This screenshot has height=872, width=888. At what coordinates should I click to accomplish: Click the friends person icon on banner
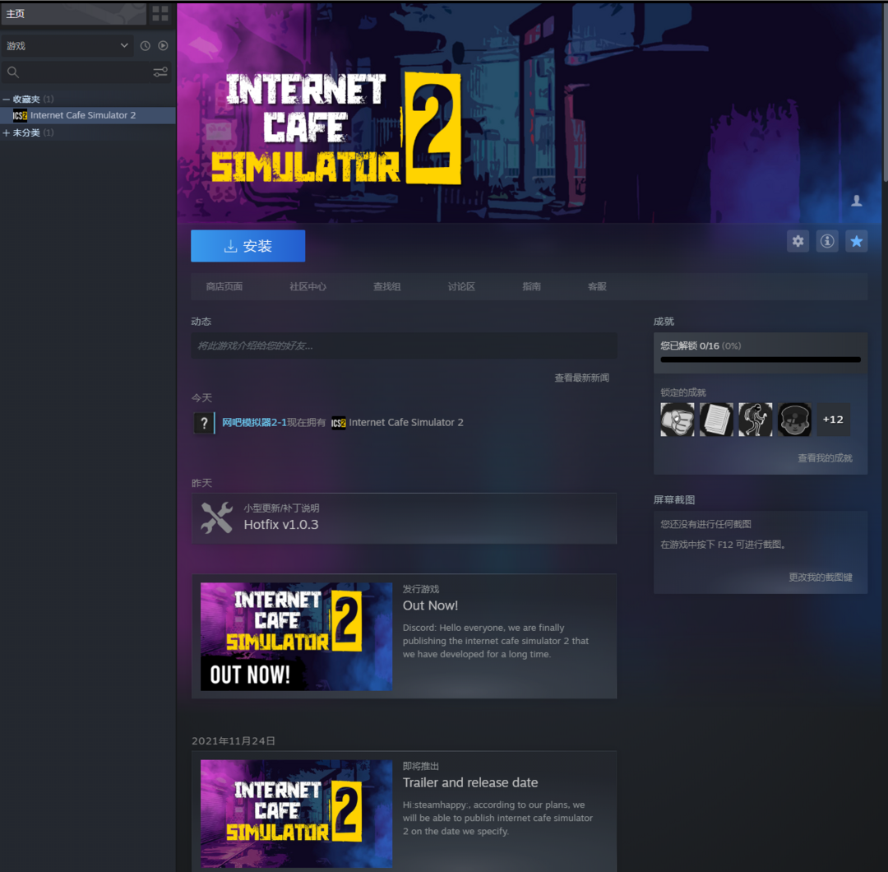[856, 201]
